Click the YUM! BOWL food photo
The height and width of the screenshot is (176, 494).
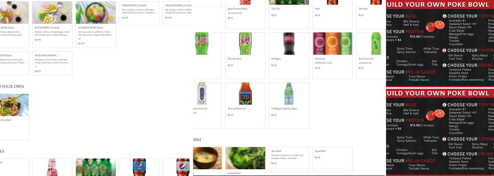coord(52,12)
